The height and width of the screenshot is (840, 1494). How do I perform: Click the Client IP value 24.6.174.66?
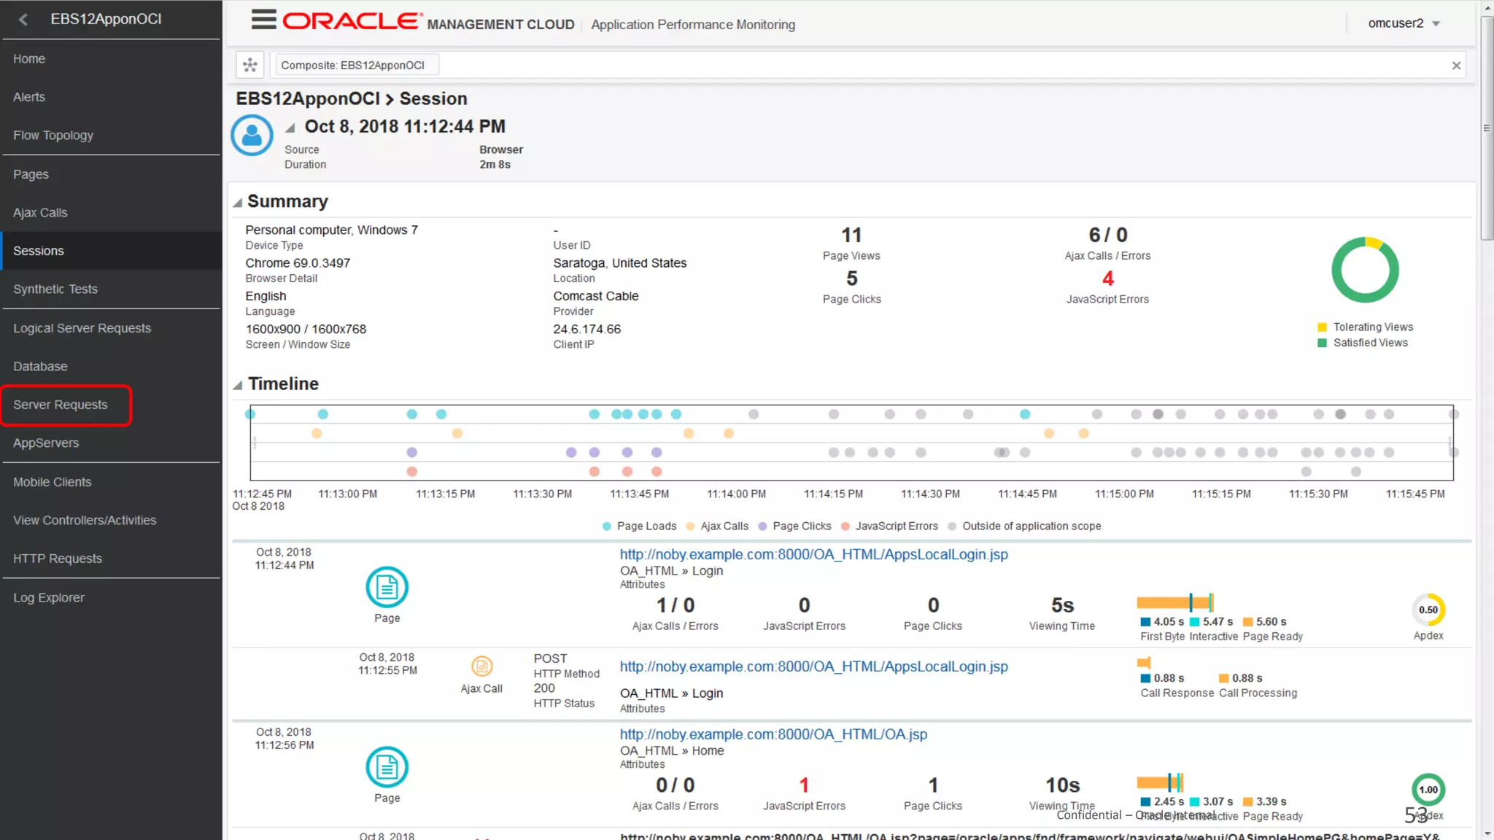coord(587,329)
